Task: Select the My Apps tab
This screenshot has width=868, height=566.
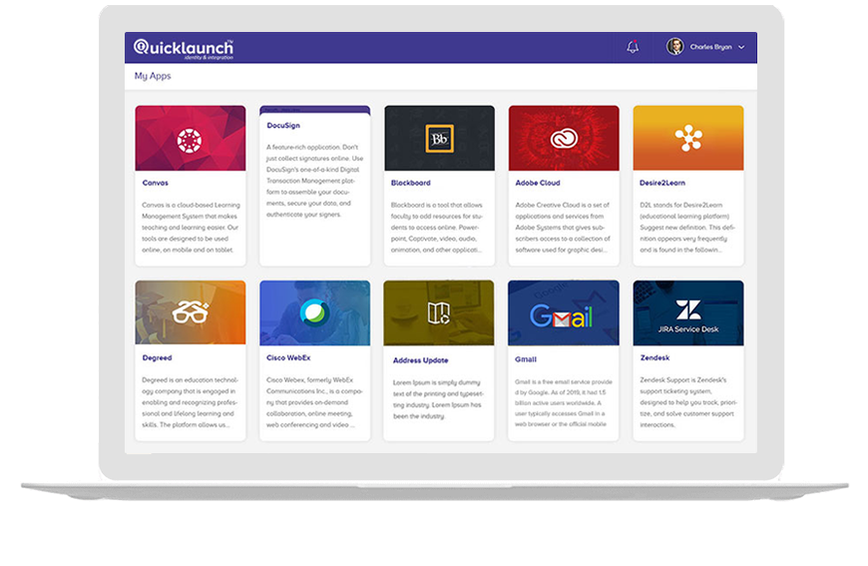Action: coord(153,76)
